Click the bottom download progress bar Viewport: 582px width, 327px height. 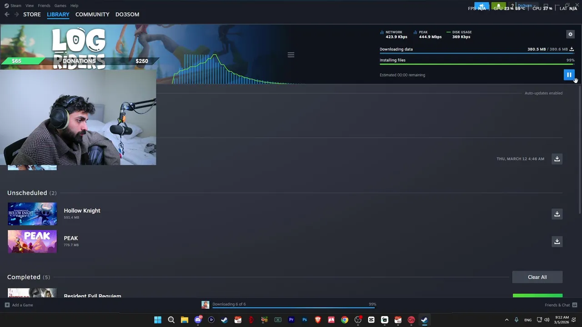[294, 308]
